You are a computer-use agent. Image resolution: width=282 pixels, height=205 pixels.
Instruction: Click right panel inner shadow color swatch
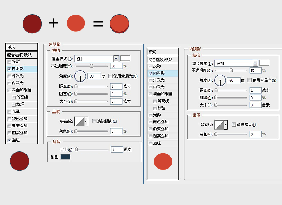[x=265, y=63]
